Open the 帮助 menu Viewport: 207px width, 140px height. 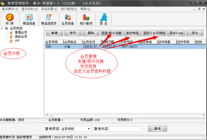point(86,9)
